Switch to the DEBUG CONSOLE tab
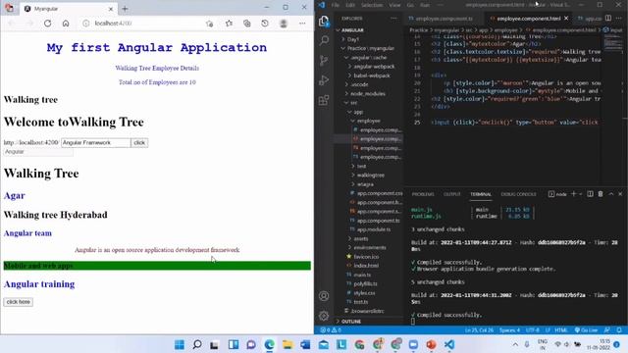This screenshot has height=353, width=628. 518,194
